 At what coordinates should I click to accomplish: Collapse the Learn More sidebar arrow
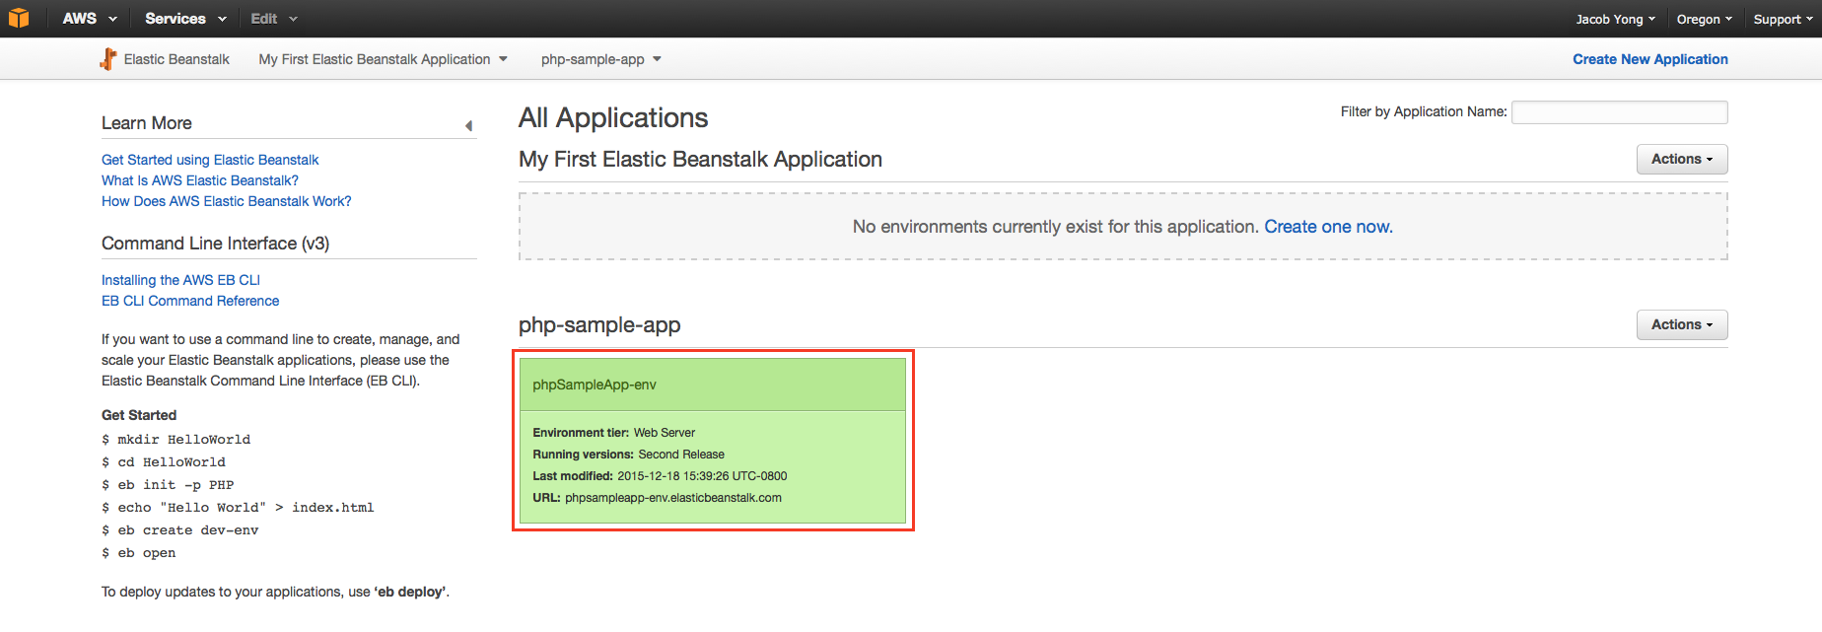click(x=469, y=125)
